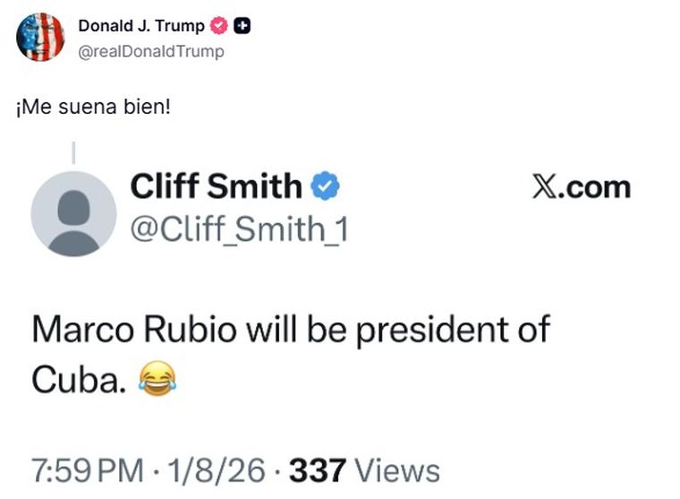Click the vertical thread line above the gray avatar
This screenshot has width=680, height=499.
73,152
